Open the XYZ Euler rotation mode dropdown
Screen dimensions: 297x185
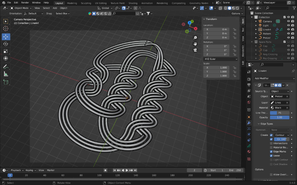pyautogui.click(x=221, y=59)
